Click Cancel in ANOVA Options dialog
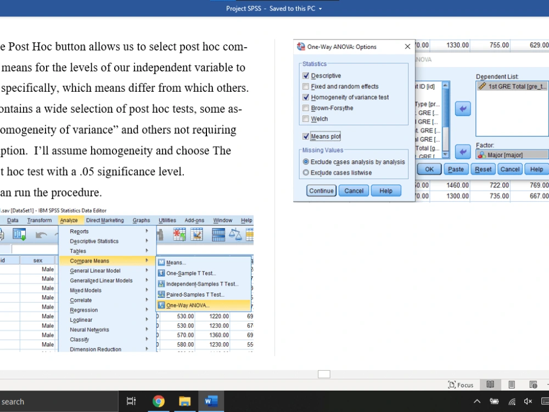Image resolution: width=549 pixels, height=412 pixels. (x=354, y=191)
